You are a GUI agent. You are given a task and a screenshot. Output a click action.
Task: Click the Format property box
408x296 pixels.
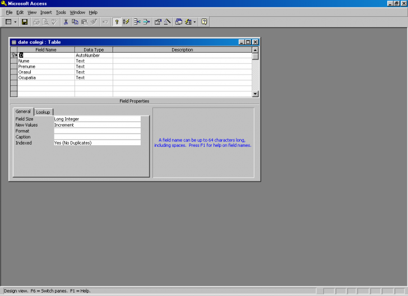97,131
